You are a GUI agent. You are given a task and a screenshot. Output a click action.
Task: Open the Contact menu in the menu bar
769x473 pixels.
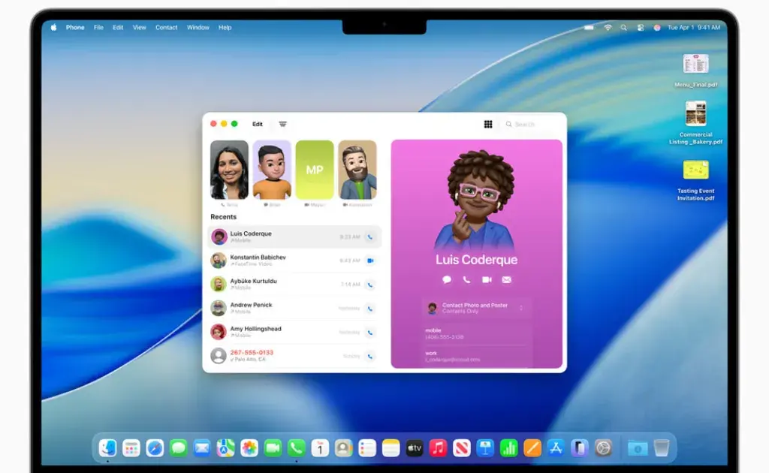[166, 27]
